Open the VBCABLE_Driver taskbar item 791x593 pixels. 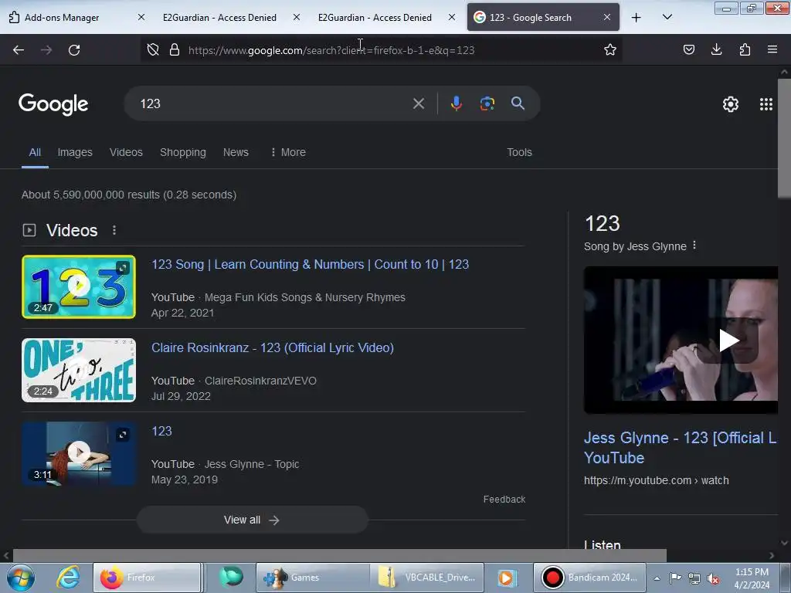[x=426, y=578]
